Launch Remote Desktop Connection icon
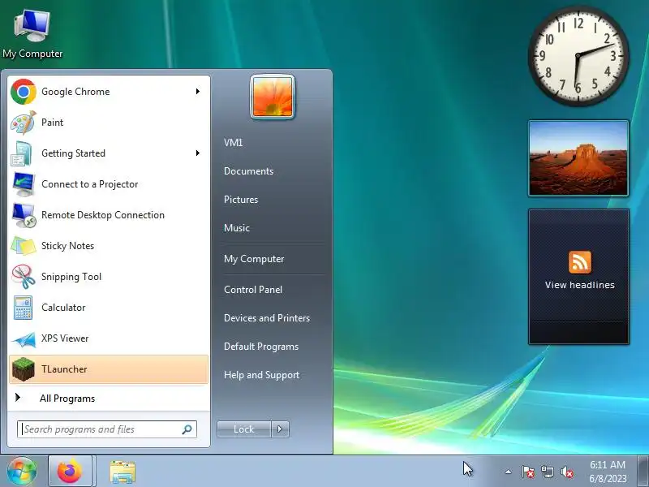The height and width of the screenshot is (487, 649). click(24, 215)
